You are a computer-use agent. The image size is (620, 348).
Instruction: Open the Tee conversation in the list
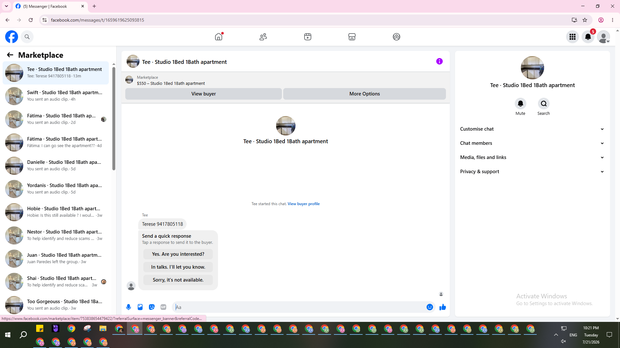pyautogui.click(x=56, y=73)
